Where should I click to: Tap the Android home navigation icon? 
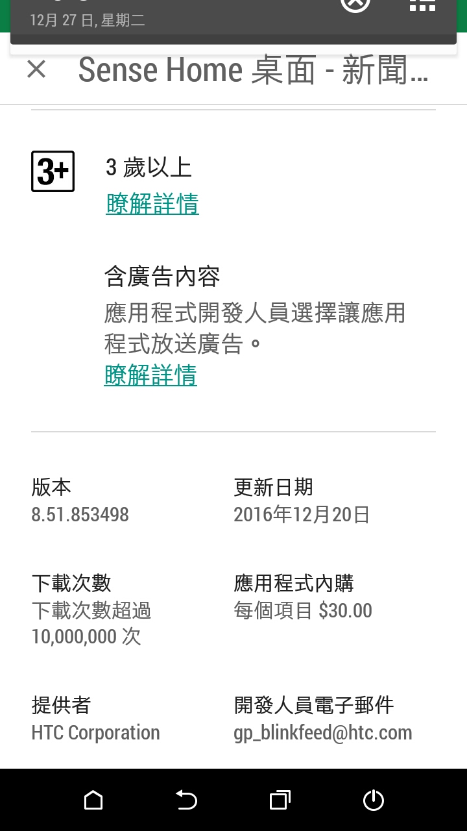coord(93,800)
